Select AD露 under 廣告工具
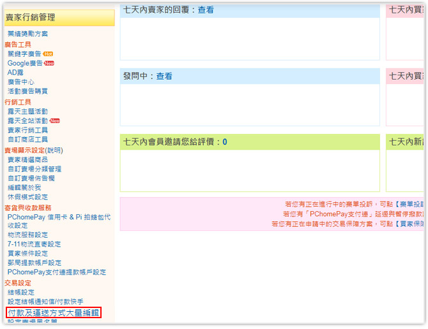Viewport: 428px width, 329px height. tap(15, 73)
